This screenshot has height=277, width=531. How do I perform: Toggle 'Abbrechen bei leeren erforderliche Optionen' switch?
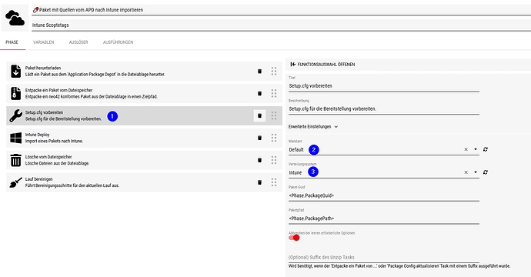click(294, 238)
